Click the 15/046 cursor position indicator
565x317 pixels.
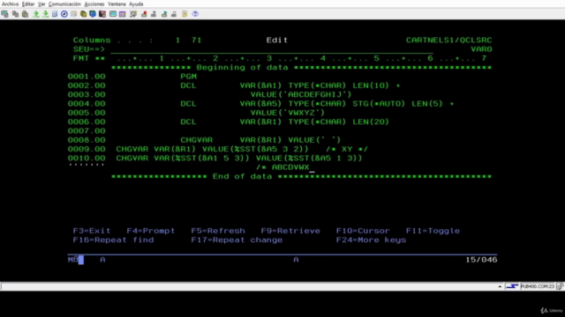481,260
